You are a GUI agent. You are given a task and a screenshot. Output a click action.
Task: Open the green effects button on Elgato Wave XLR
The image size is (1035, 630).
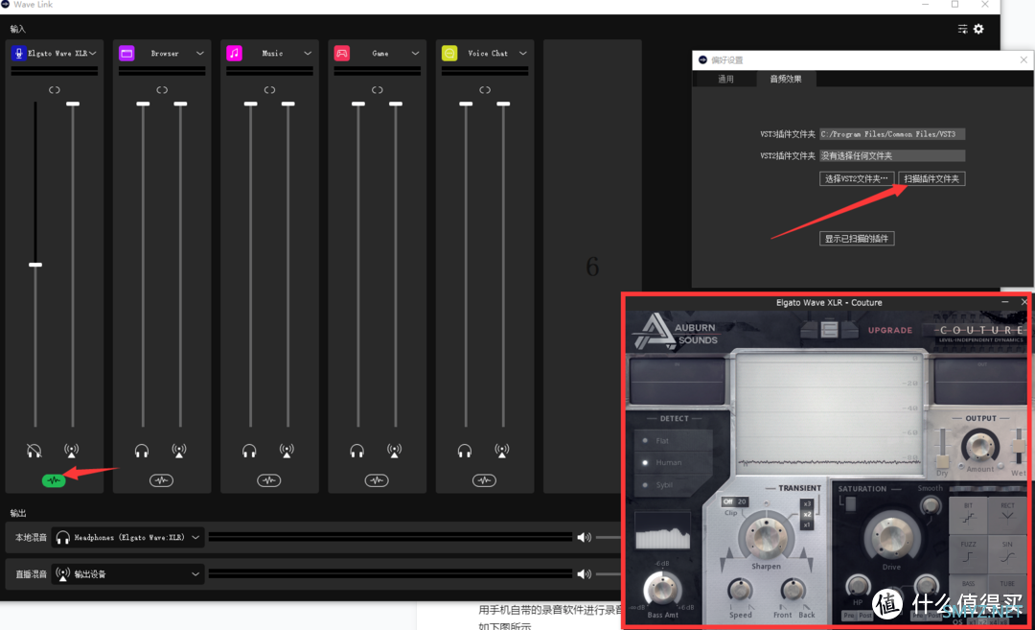pyautogui.click(x=54, y=480)
